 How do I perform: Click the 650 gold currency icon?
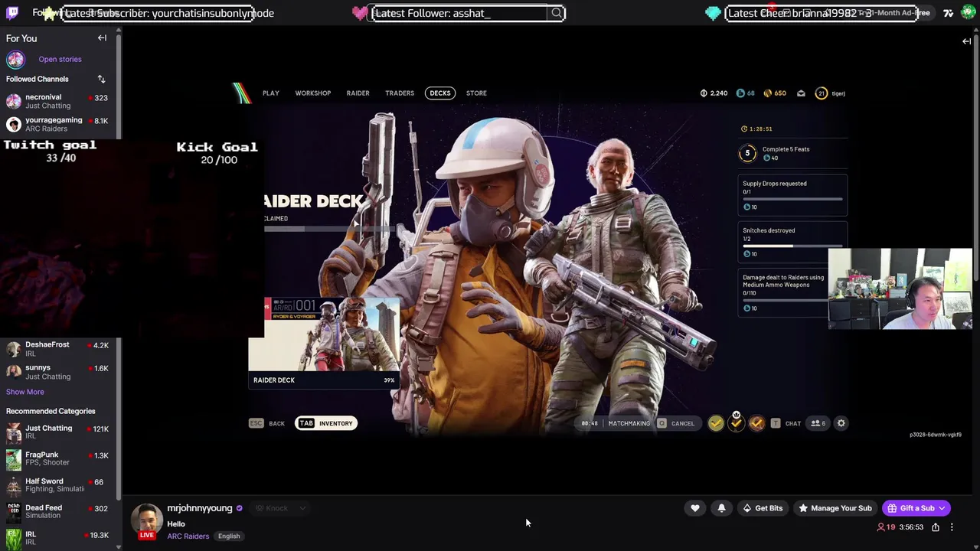click(766, 93)
